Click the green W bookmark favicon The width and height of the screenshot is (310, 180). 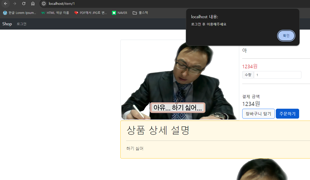[x=43, y=13]
